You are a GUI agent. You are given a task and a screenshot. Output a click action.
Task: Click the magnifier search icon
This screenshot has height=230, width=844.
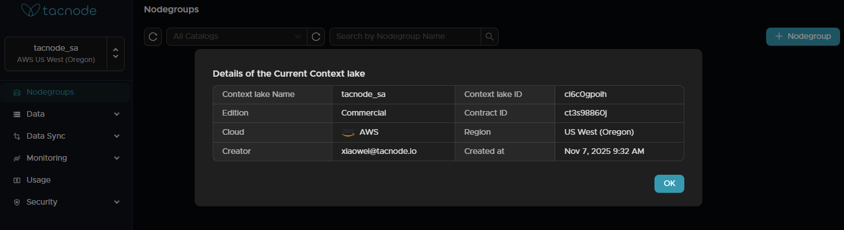(489, 37)
